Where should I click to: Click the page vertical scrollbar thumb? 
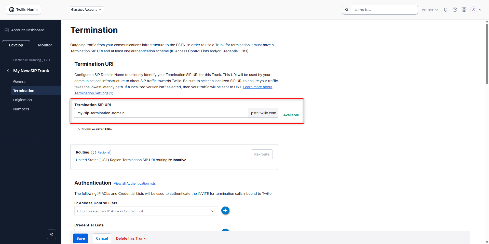(487, 54)
